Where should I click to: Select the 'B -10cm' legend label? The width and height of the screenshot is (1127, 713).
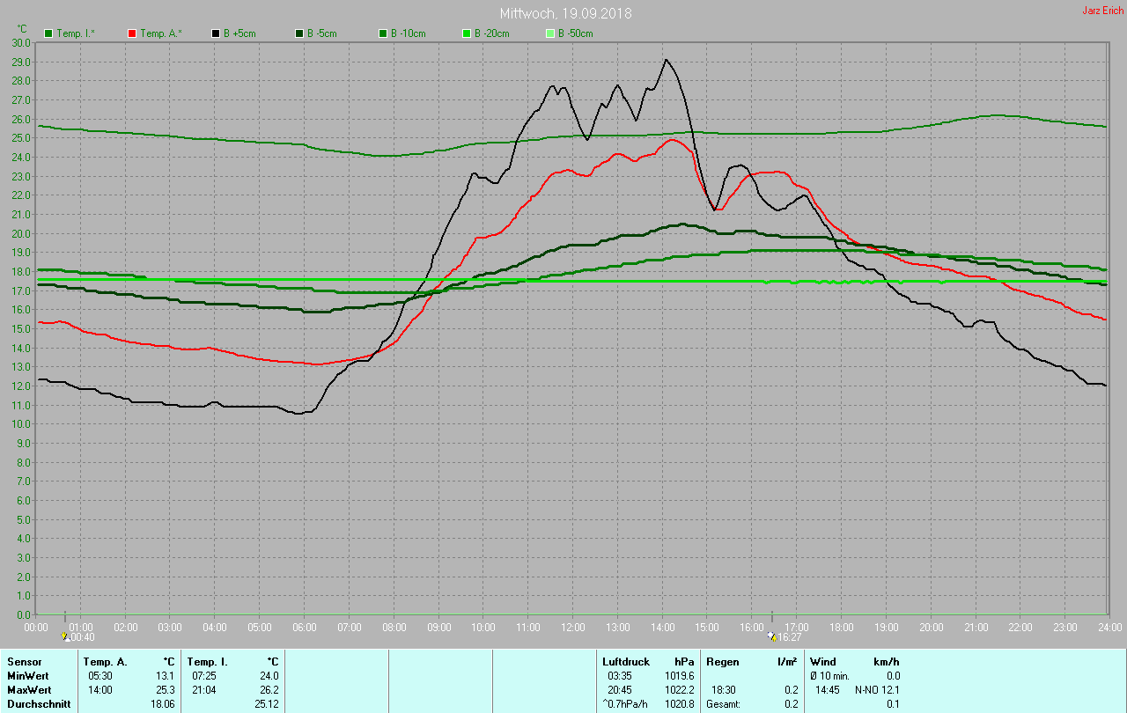(x=409, y=33)
